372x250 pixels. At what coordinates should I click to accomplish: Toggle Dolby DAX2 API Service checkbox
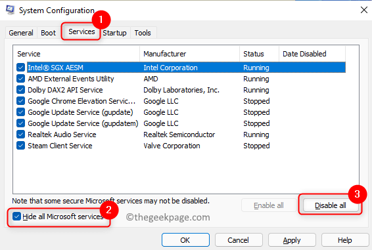pos(20,90)
